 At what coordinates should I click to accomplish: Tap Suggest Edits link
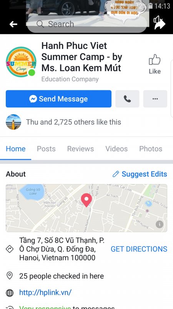tap(140, 174)
